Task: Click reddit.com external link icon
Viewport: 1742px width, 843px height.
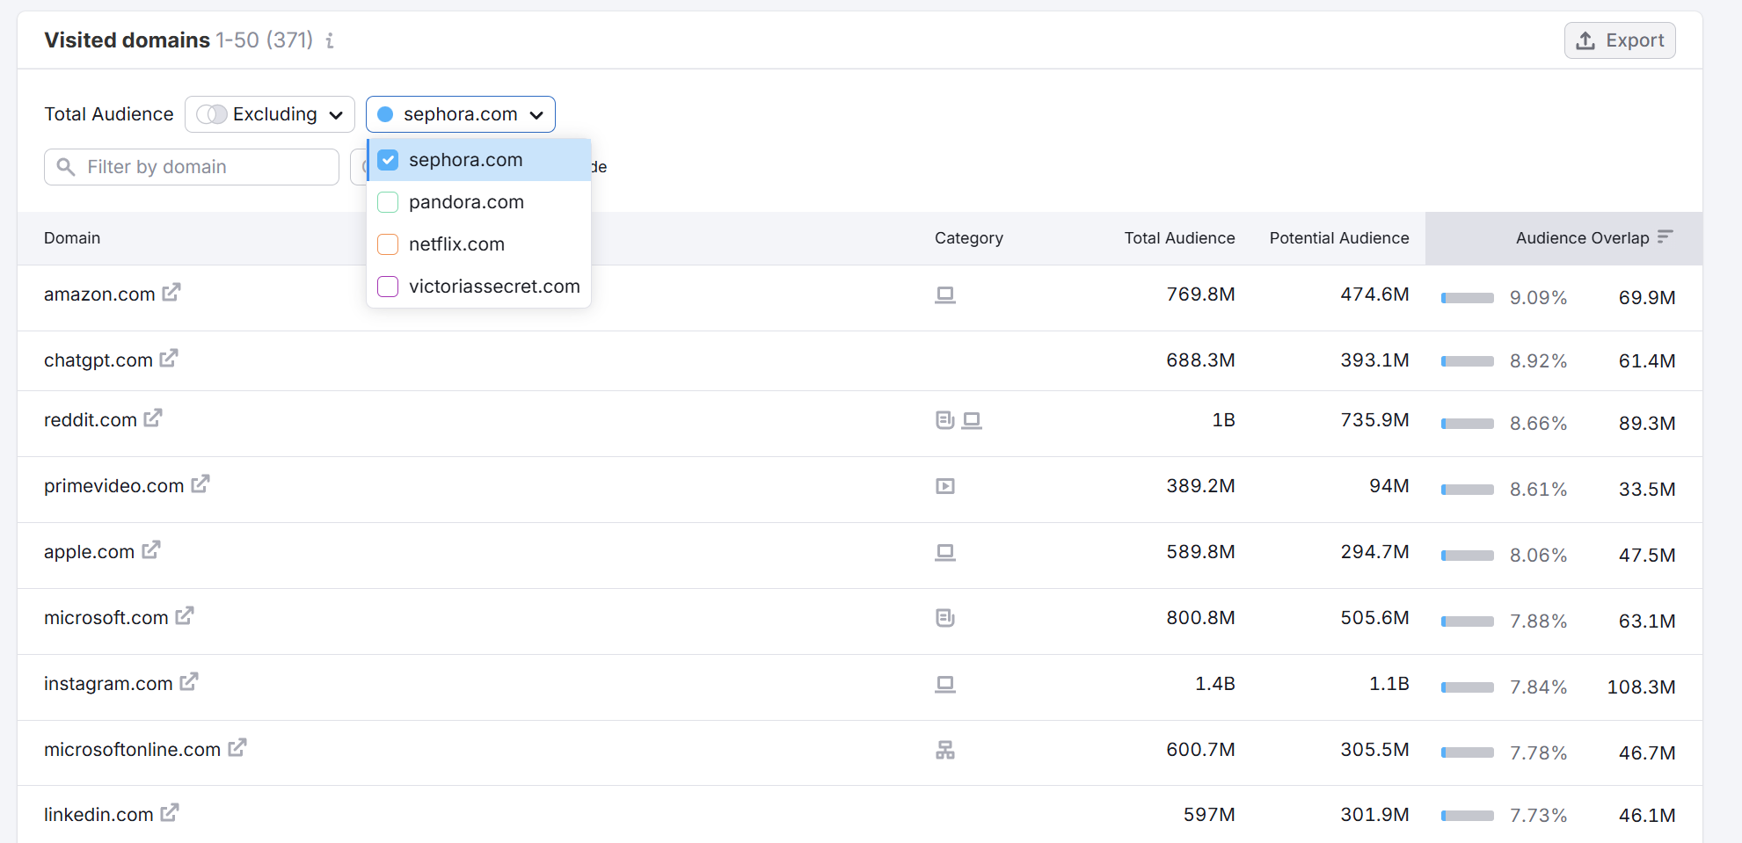Action: [153, 418]
